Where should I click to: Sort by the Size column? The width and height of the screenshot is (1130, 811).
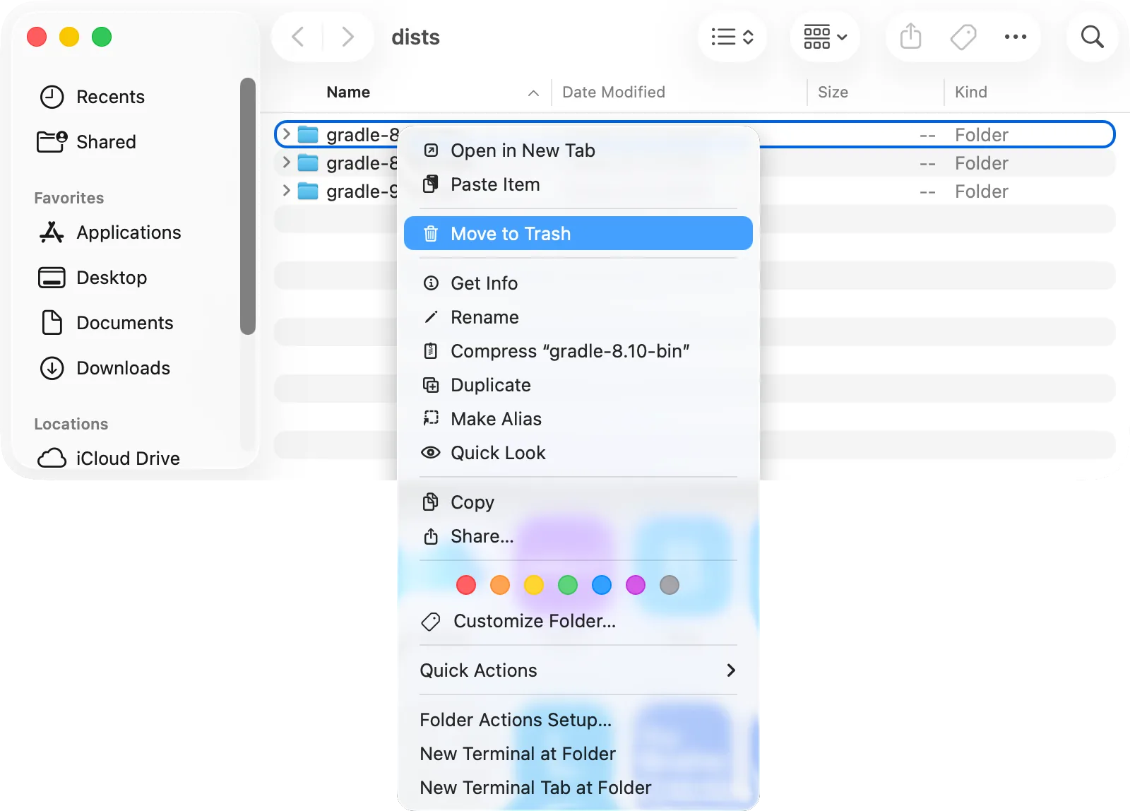coord(833,93)
